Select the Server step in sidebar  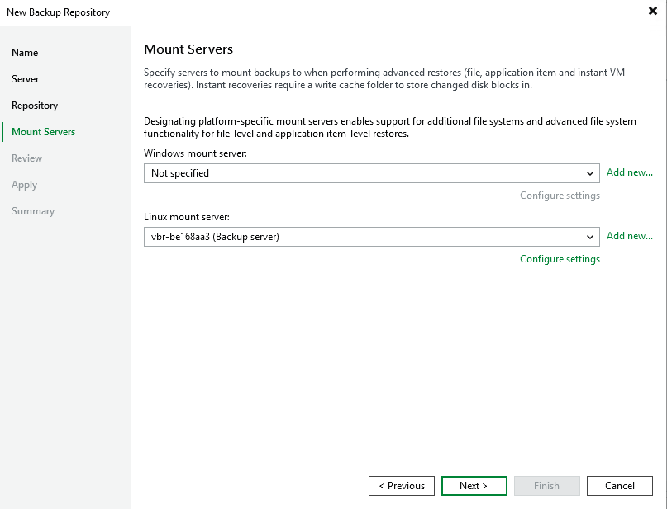tap(26, 79)
